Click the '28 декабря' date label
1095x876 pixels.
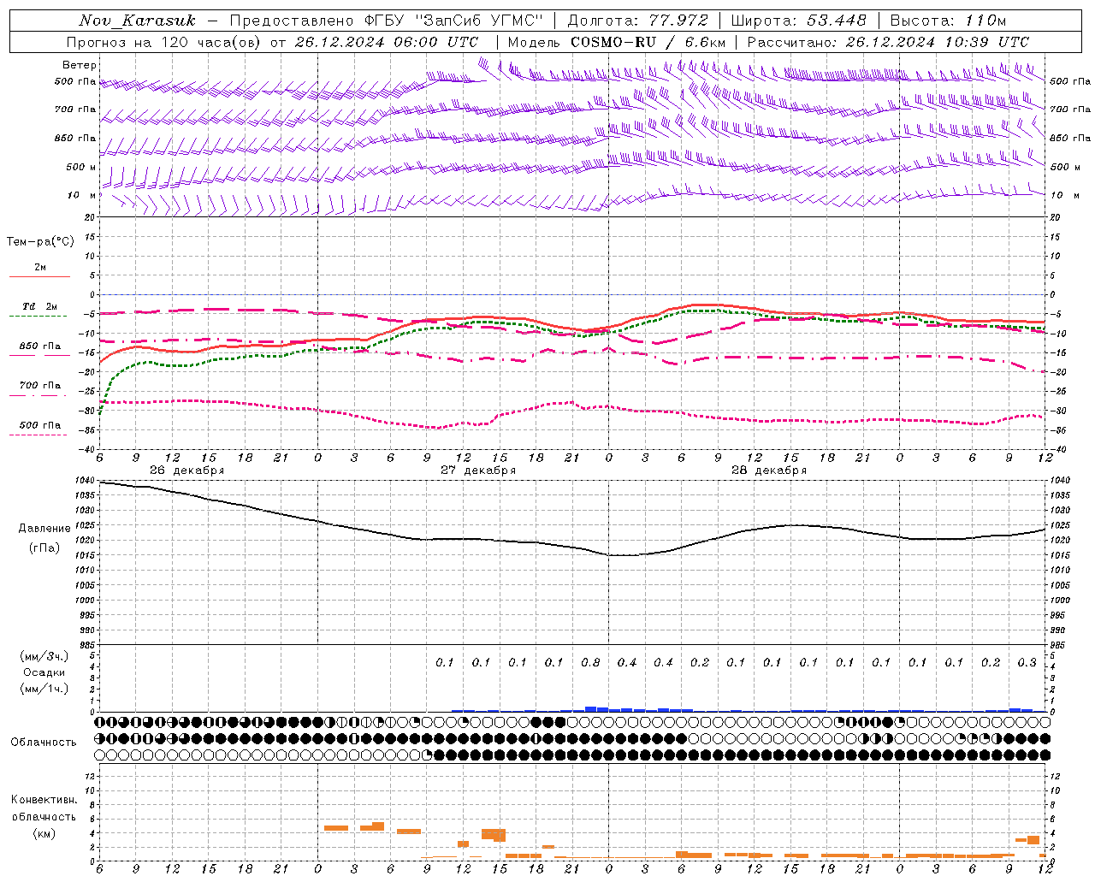pos(769,471)
